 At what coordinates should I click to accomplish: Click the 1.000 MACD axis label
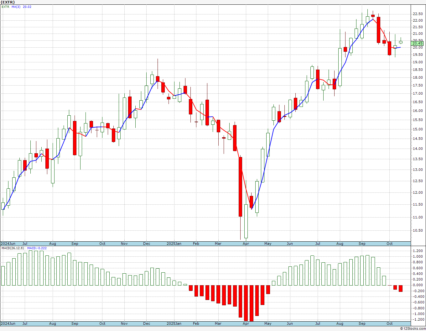(x=418, y=256)
